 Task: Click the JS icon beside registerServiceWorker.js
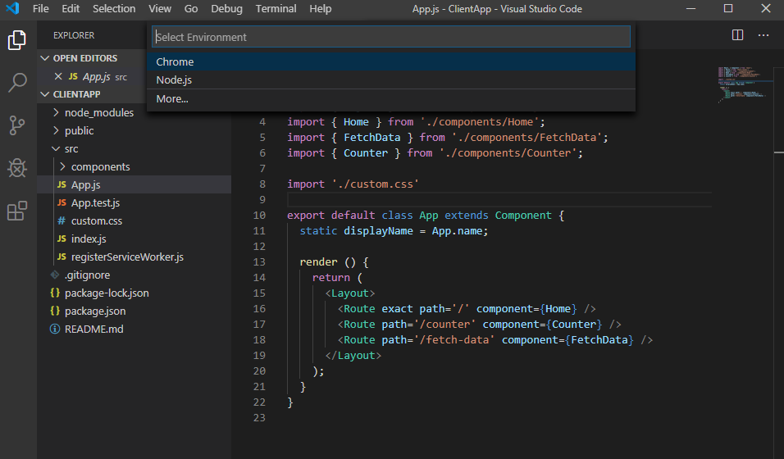click(x=62, y=257)
